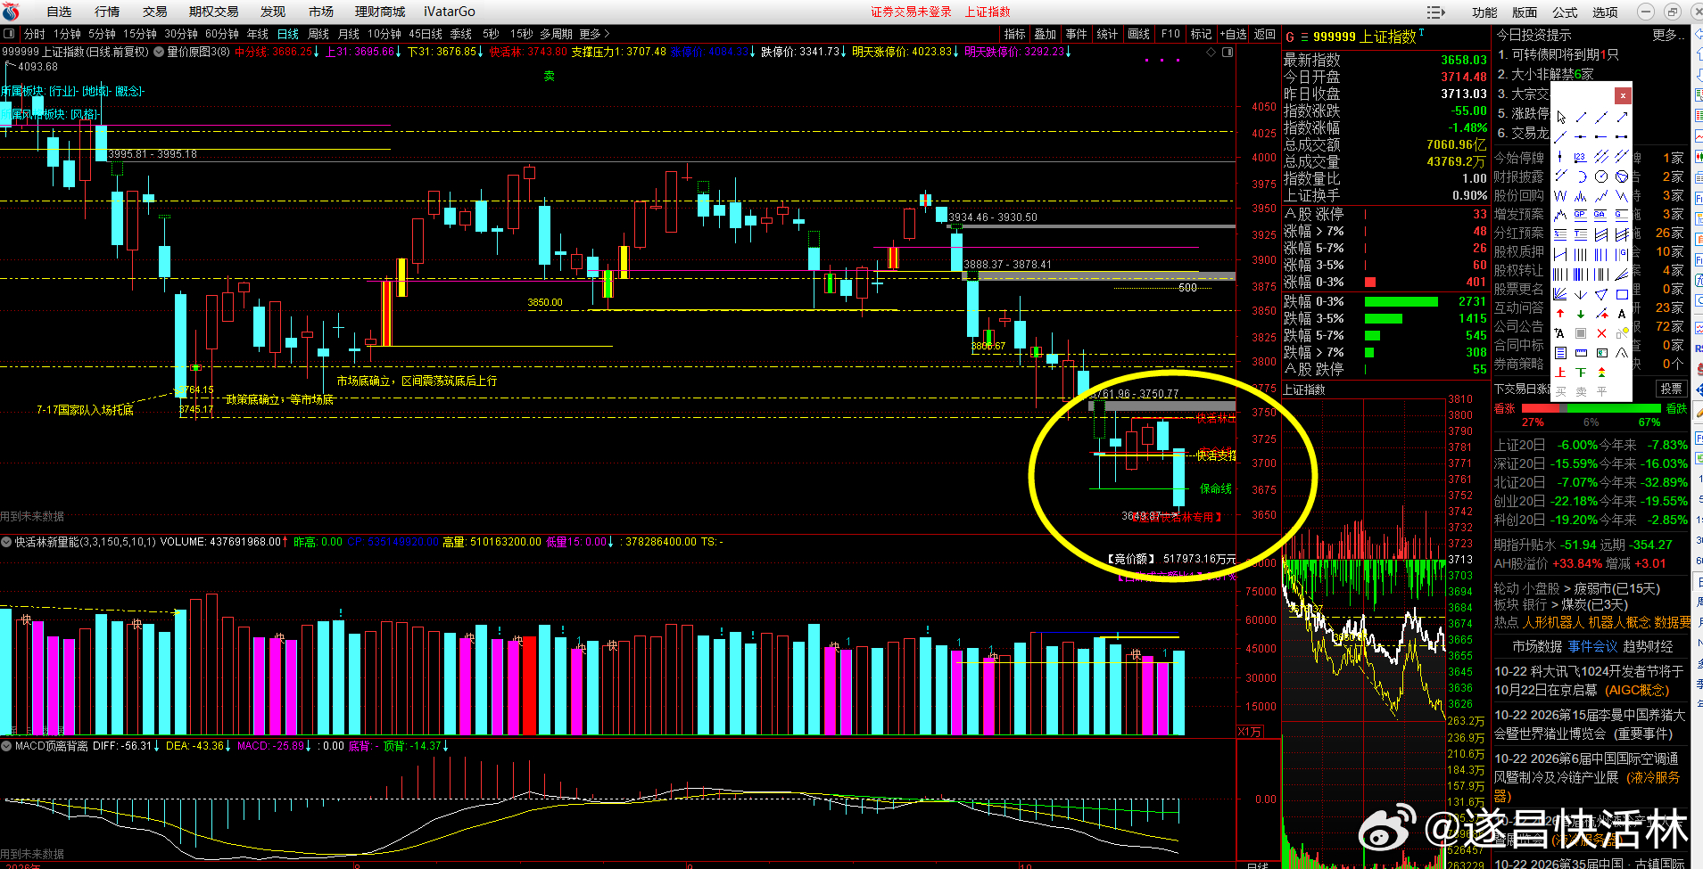Choose the W wave pattern tool
1703x869 pixels.
(x=1560, y=195)
